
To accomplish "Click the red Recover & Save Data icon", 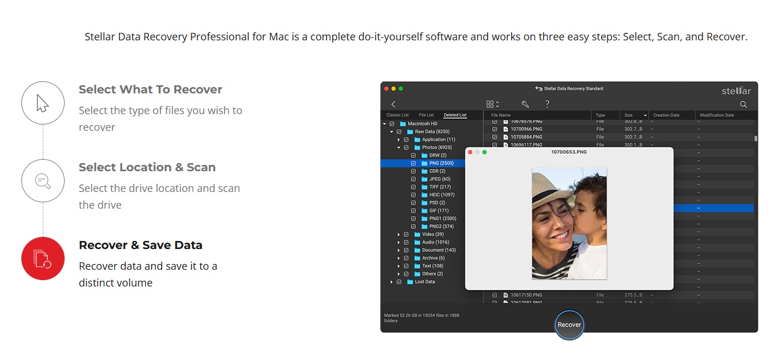I will (x=43, y=258).
